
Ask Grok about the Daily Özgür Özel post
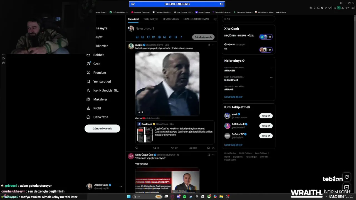[209, 155]
